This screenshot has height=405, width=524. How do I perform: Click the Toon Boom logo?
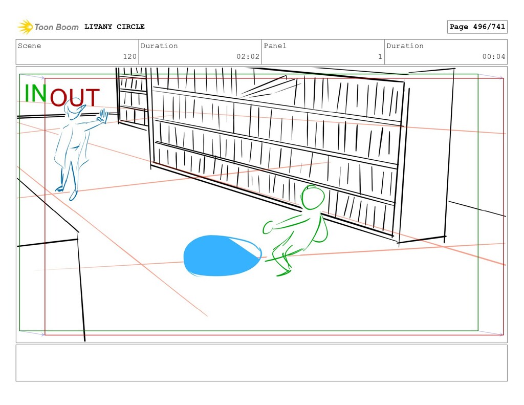coord(48,27)
